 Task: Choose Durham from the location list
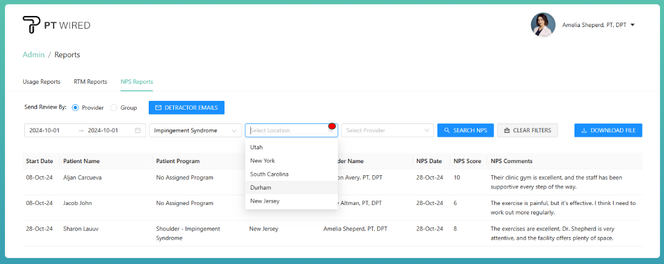pyautogui.click(x=260, y=187)
